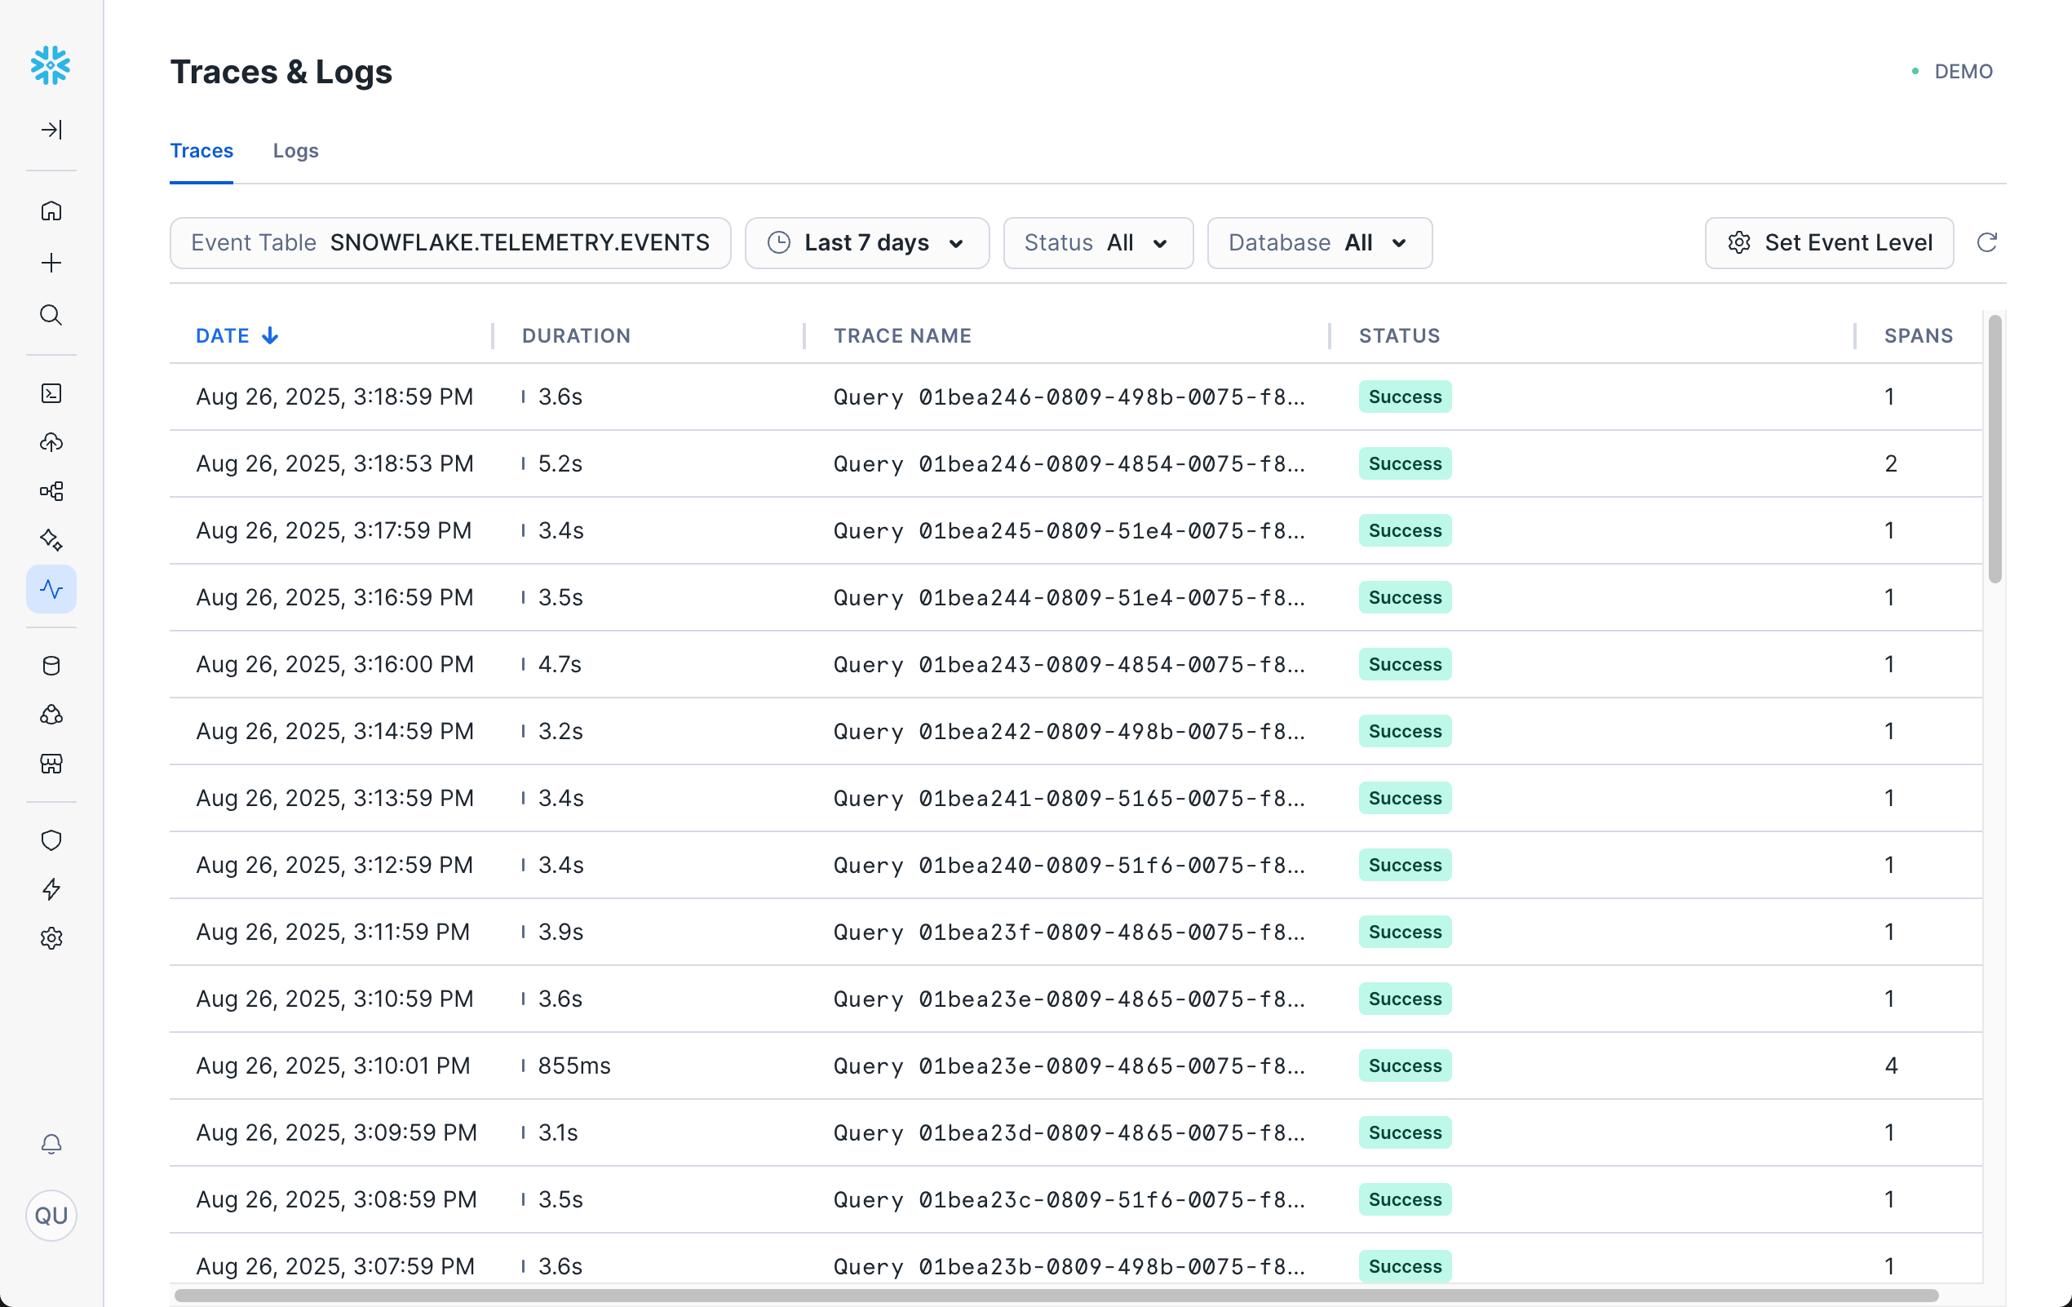Toggle the DATE column sort order
The height and width of the screenshot is (1307, 2072).
pyautogui.click(x=236, y=335)
